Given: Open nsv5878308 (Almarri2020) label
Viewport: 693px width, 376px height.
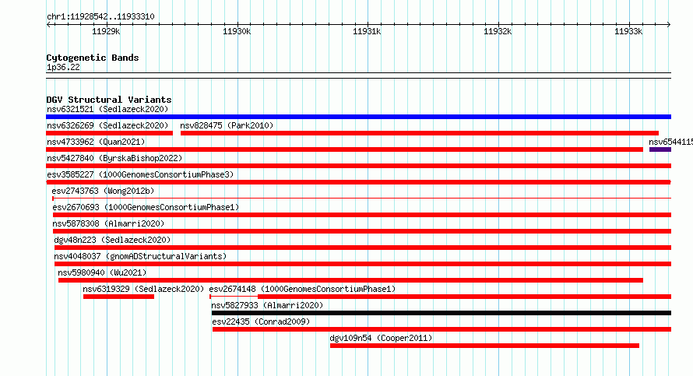Looking at the screenshot, I should 108,223.
